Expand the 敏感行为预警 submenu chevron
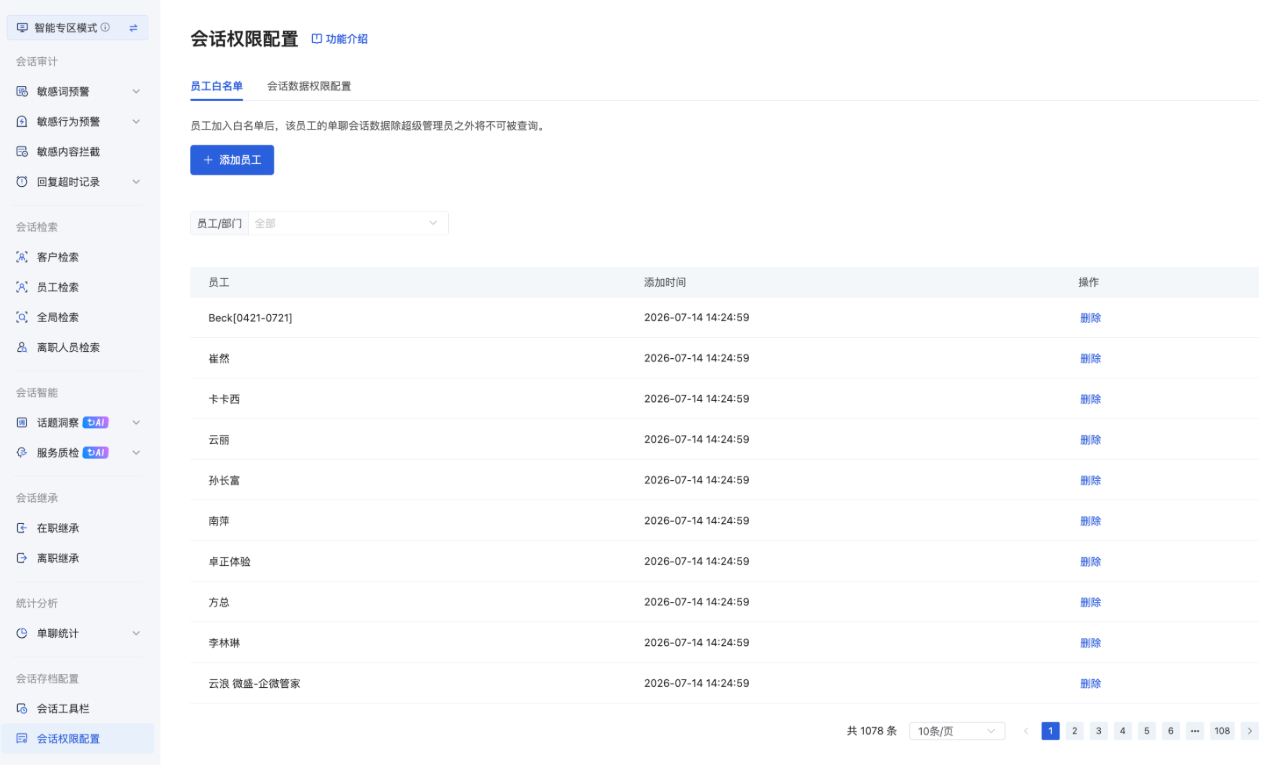Image resolution: width=1288 pixels, height=765 pixels. point(136,121)
